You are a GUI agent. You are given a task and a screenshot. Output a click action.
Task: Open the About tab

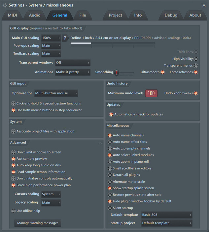pyautogui.click(x=195, y=15)
